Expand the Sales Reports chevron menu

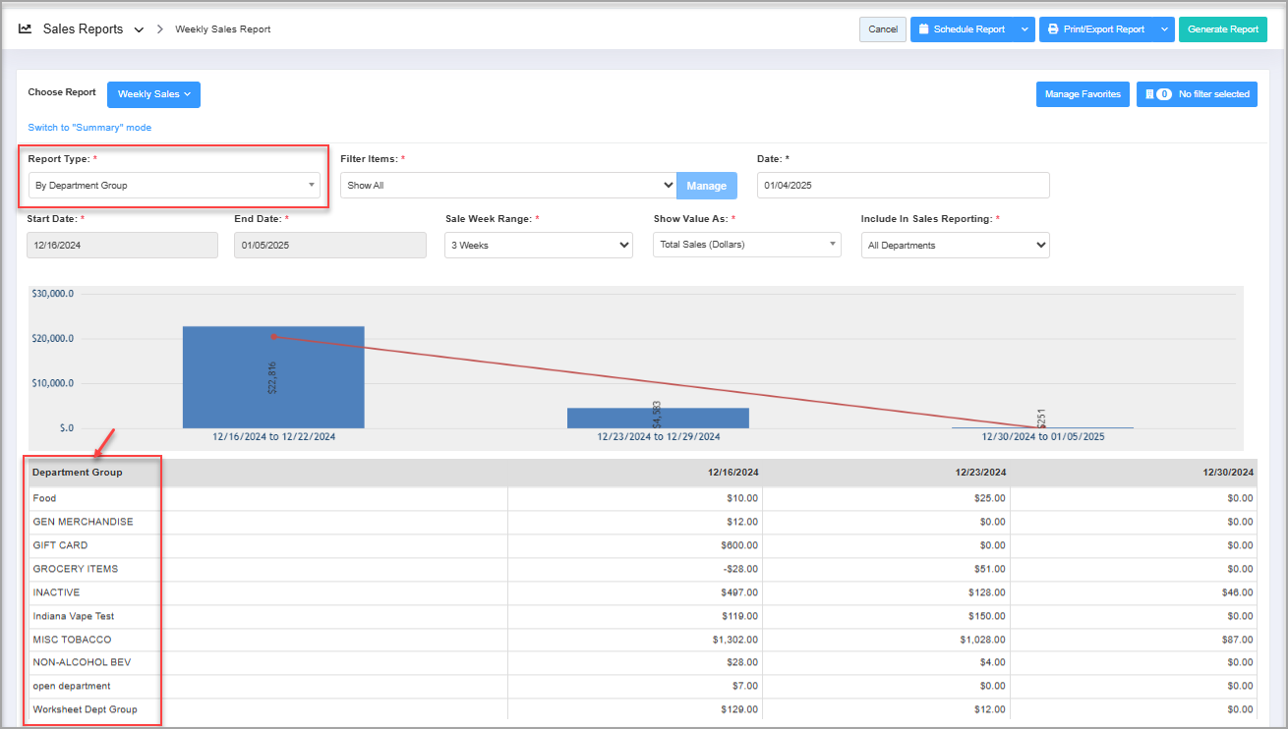pos(139,29)
